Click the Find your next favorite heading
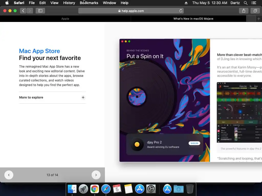This screenshot has height=196, width=262. 50,58
